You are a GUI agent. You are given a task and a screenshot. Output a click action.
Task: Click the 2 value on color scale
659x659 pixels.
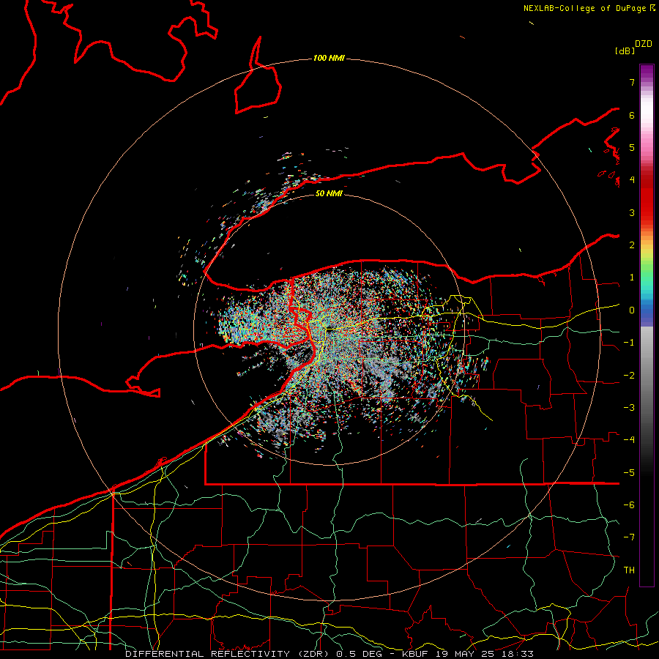pos(632,245)
